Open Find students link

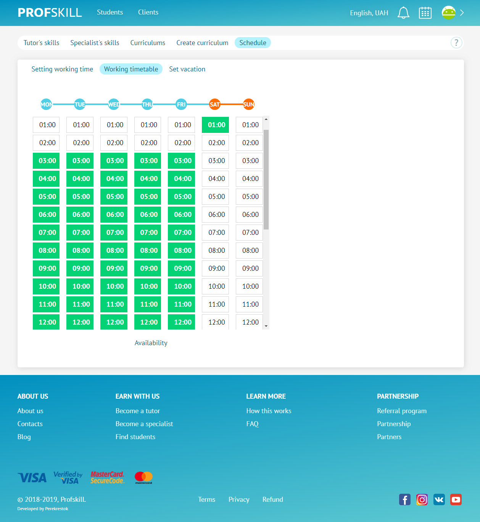[135, 437]
